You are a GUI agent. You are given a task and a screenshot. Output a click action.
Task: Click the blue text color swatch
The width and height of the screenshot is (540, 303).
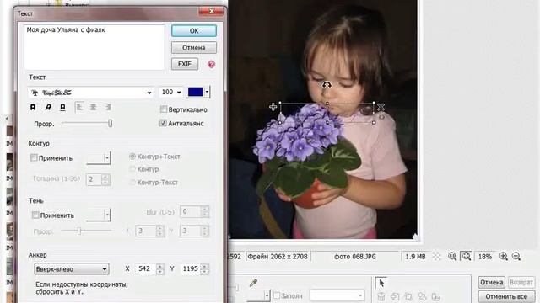[x=195, y=92]
